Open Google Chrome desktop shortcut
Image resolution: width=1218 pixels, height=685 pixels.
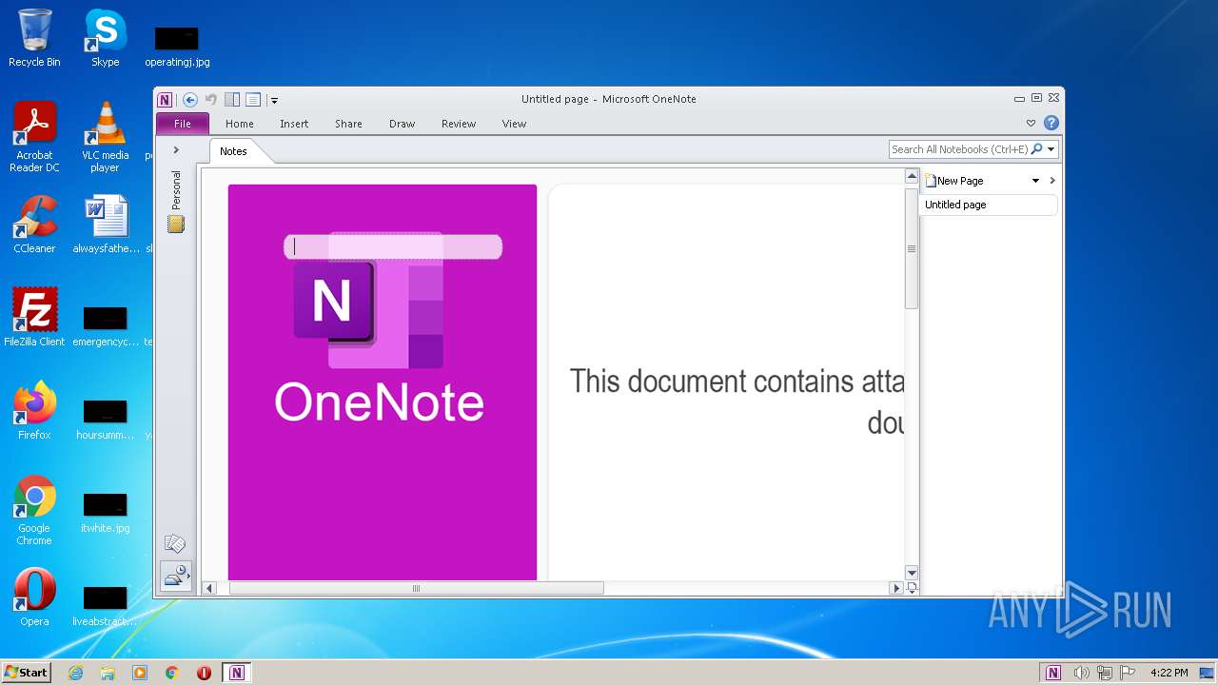coord(34,510)
